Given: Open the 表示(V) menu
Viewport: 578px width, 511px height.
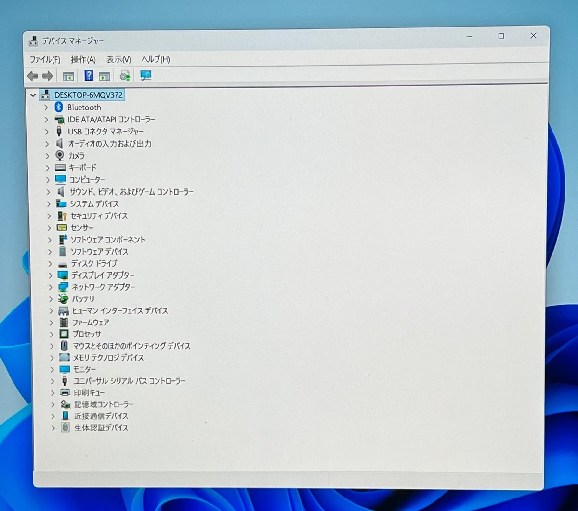Looking at the screenshot, I should coord(118,60).
